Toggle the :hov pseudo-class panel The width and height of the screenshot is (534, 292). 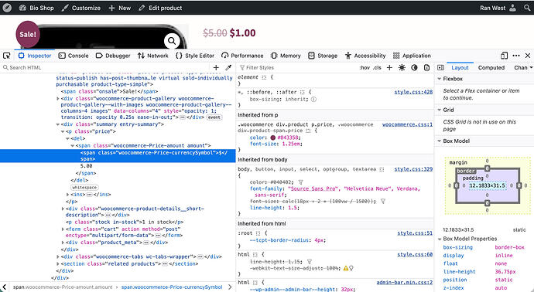(365, 68)
